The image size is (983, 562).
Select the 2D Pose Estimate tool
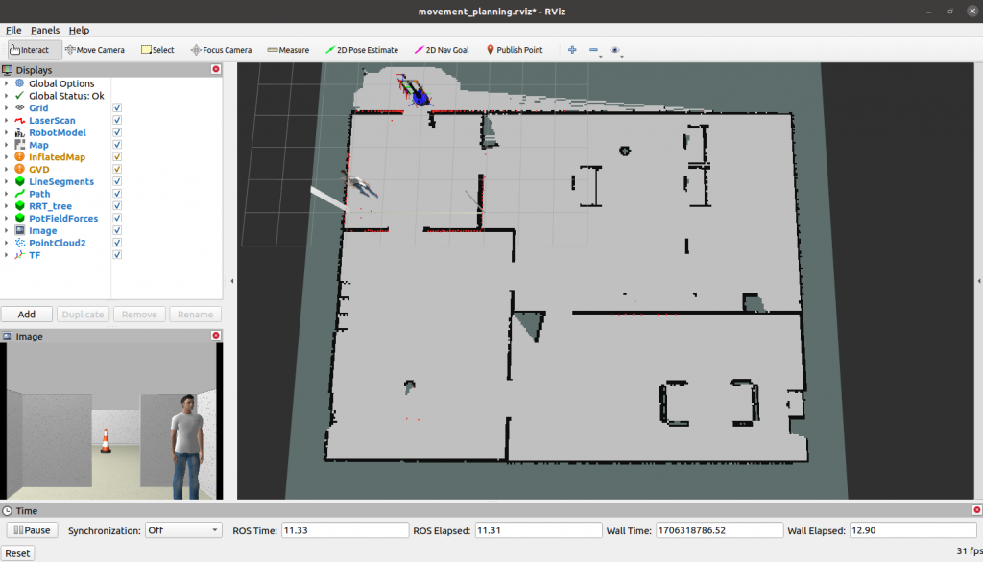pyautogui.click(x=362, y=50)
